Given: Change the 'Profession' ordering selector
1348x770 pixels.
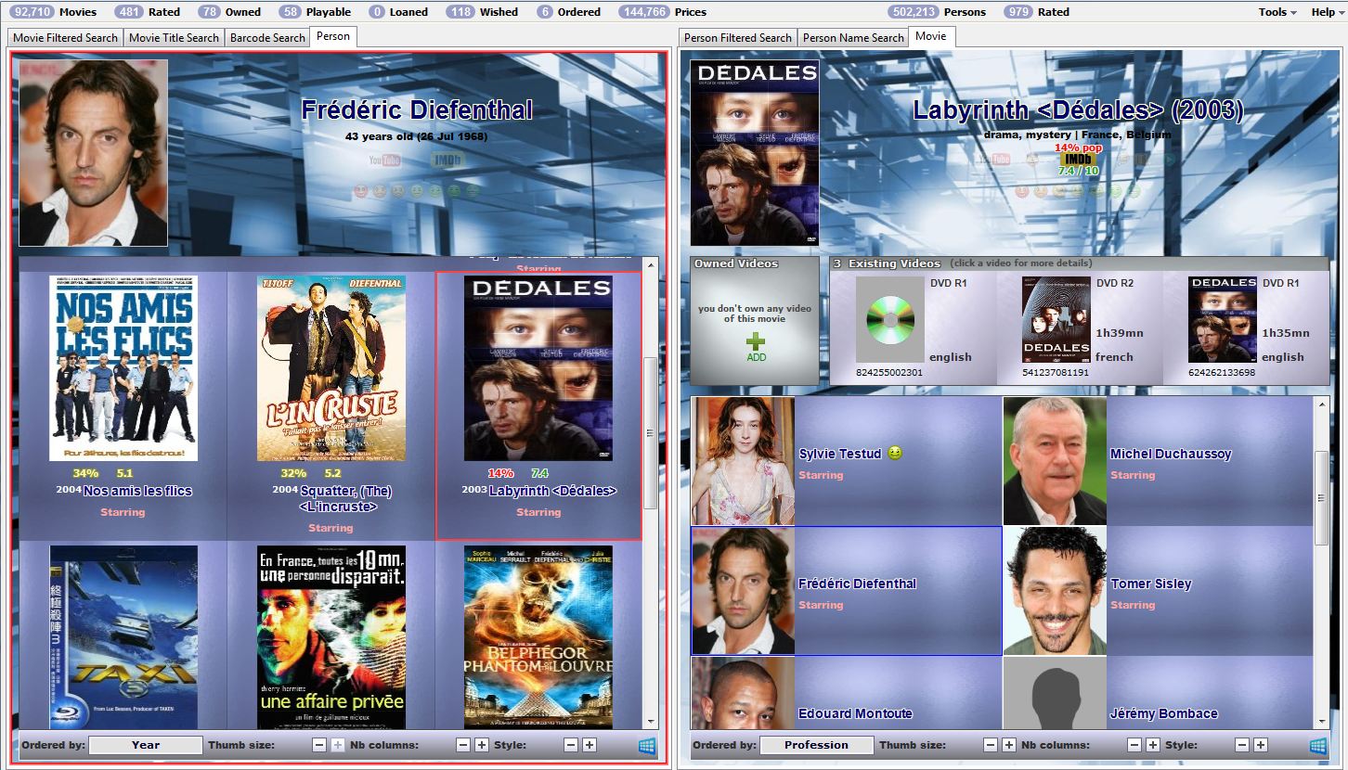Looking at the screenshot, I should pos(817,745).
